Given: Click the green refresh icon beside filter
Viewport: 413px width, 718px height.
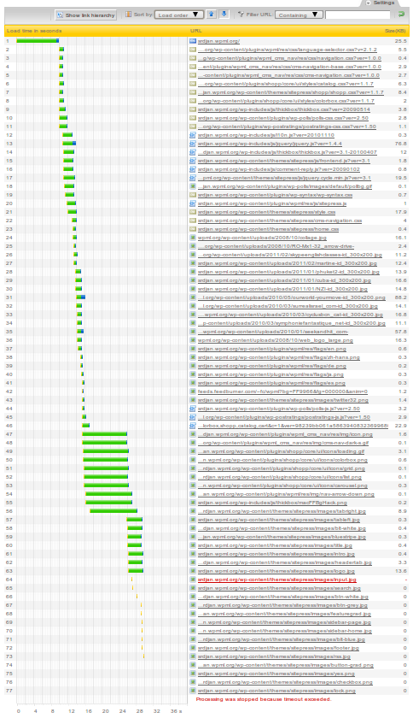Looking at the screenshot, I should pyautogui.click(x=402, y=15).
